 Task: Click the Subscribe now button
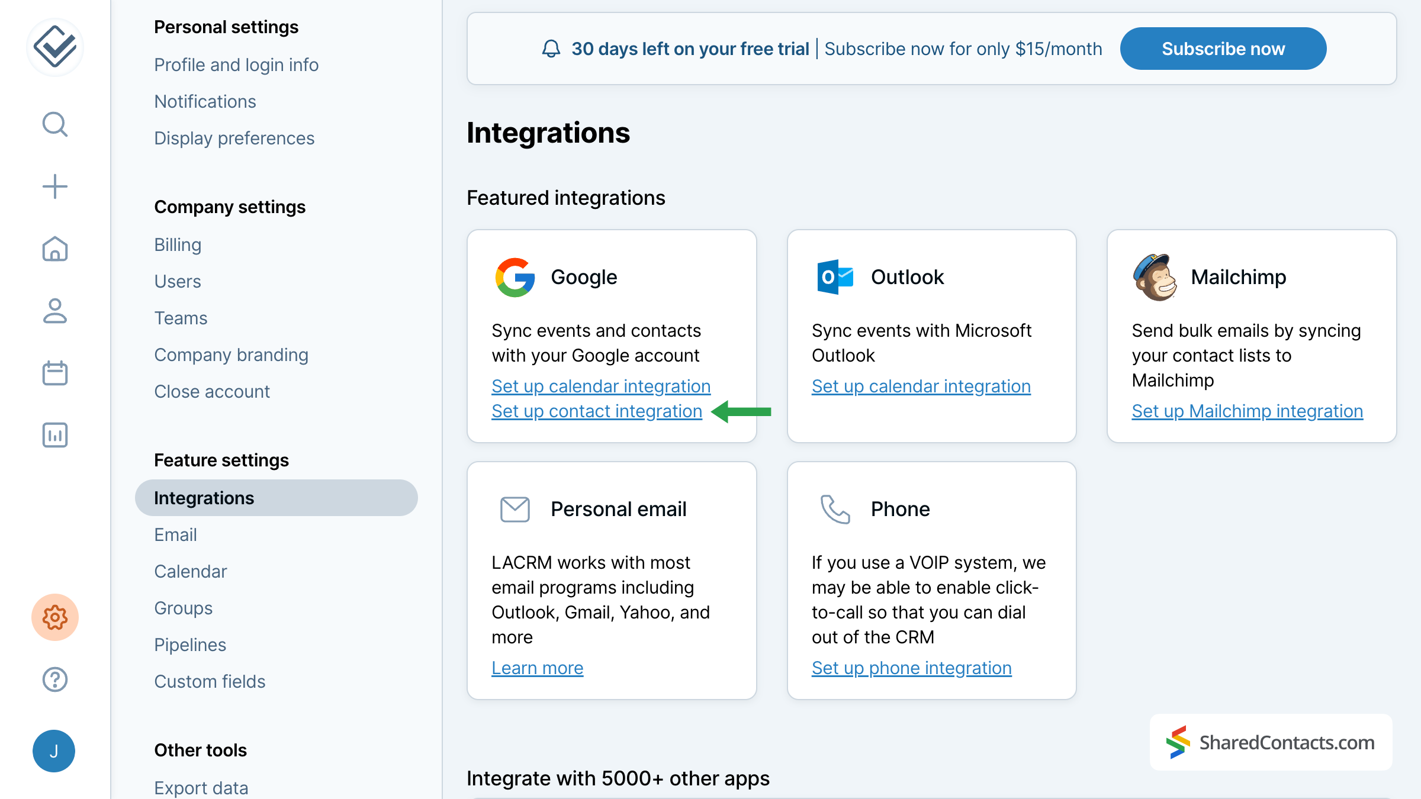click(x=1223, y=49)
